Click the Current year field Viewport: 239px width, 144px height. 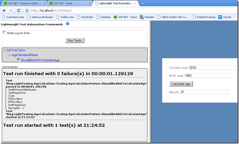[213, 68]
